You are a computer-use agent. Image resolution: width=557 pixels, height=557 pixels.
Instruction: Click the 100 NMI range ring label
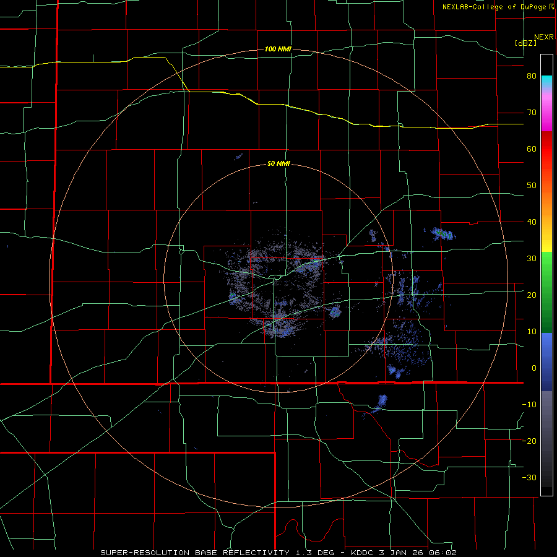[x=278, y=49]
